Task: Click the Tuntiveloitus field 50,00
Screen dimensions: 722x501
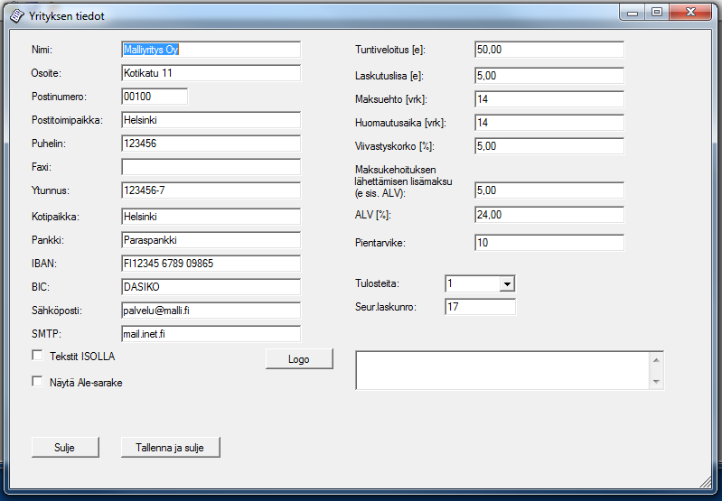Action: [549, 50]
